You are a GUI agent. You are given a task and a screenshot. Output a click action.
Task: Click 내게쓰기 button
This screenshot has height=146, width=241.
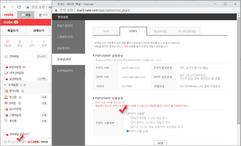coord(39,31)
